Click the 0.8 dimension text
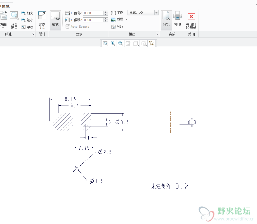 [x=192, y=122]
